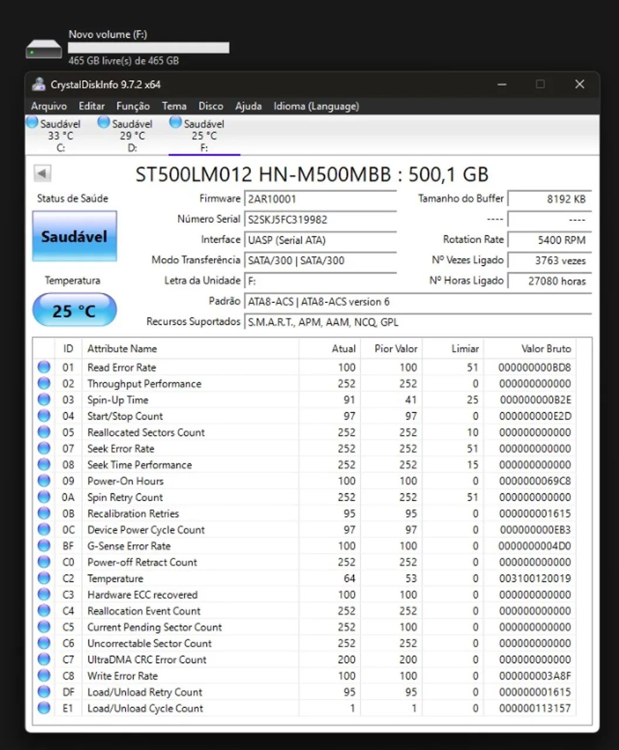The height and width of the screenshot is (750, 619).
Task: Click raw value 0000000069C8 of Power-On Hours
Action: (535, 480)
